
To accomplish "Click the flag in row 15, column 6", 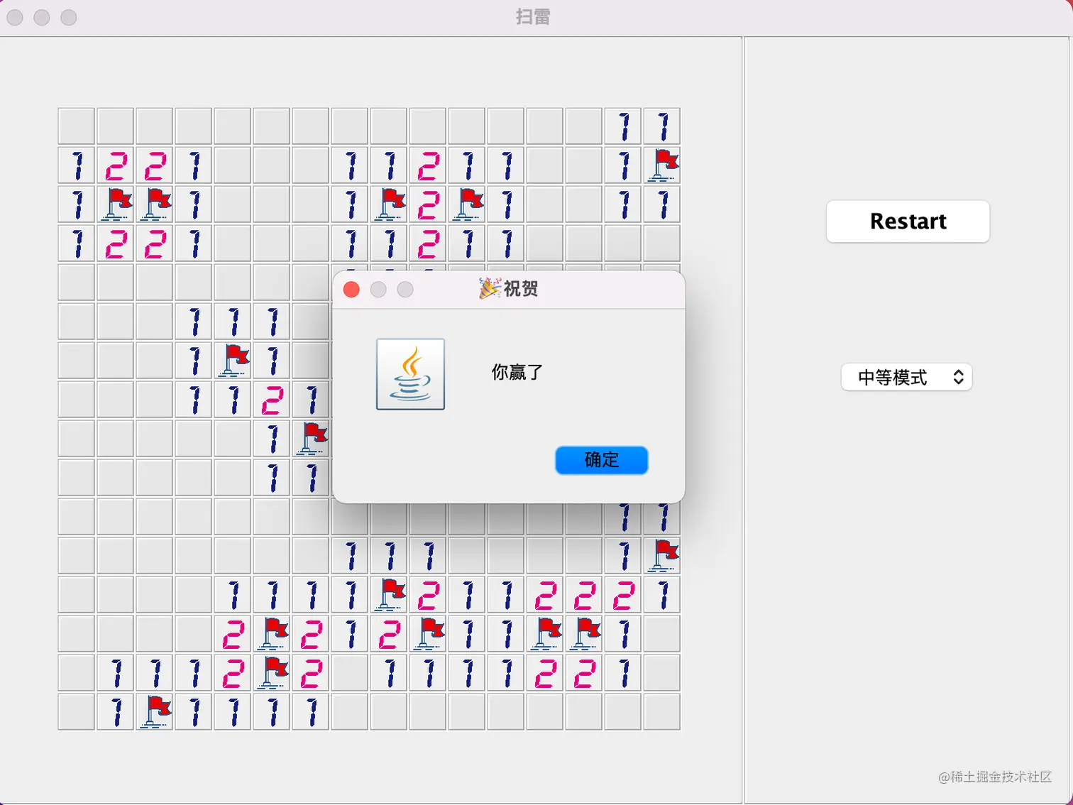I will (272, 673).
